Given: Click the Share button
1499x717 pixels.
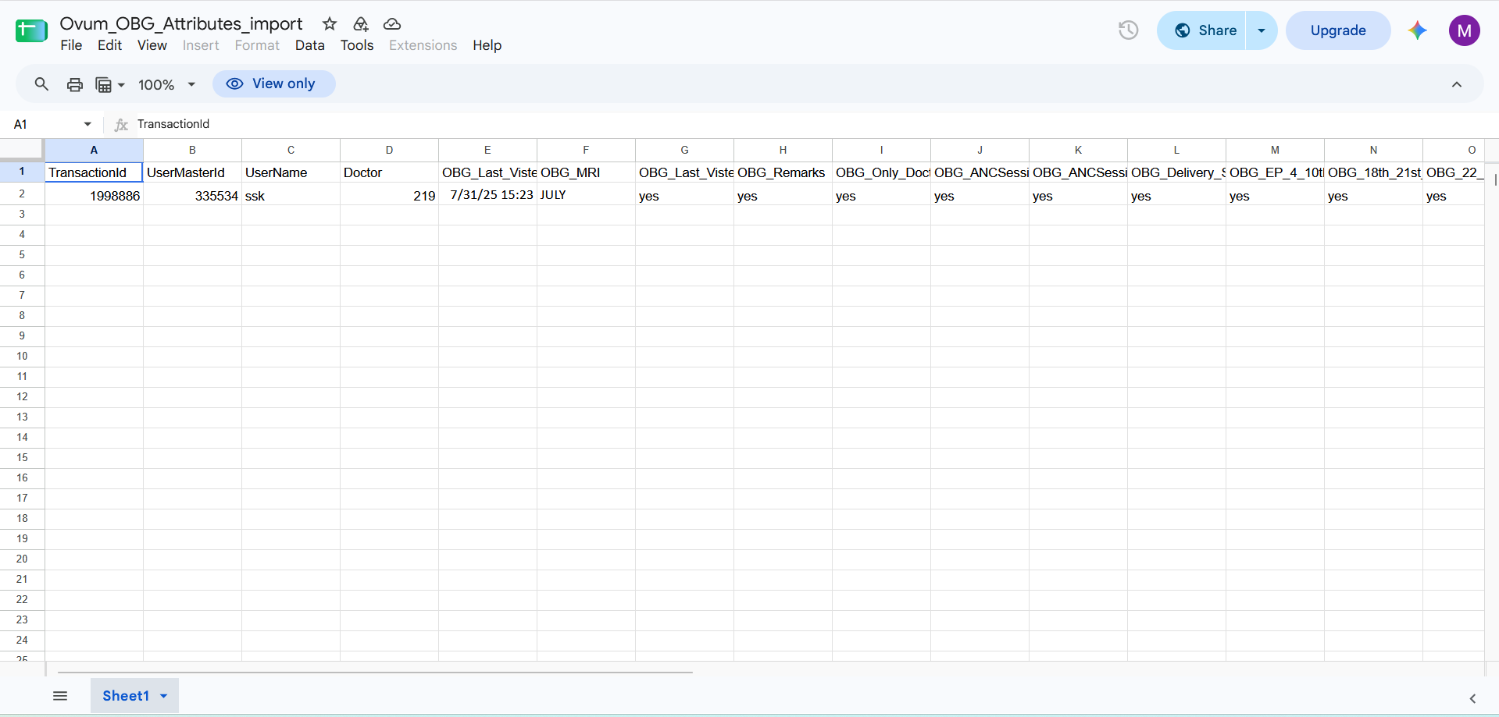Looking at the screenshot, I should [x=1201, y=30].
